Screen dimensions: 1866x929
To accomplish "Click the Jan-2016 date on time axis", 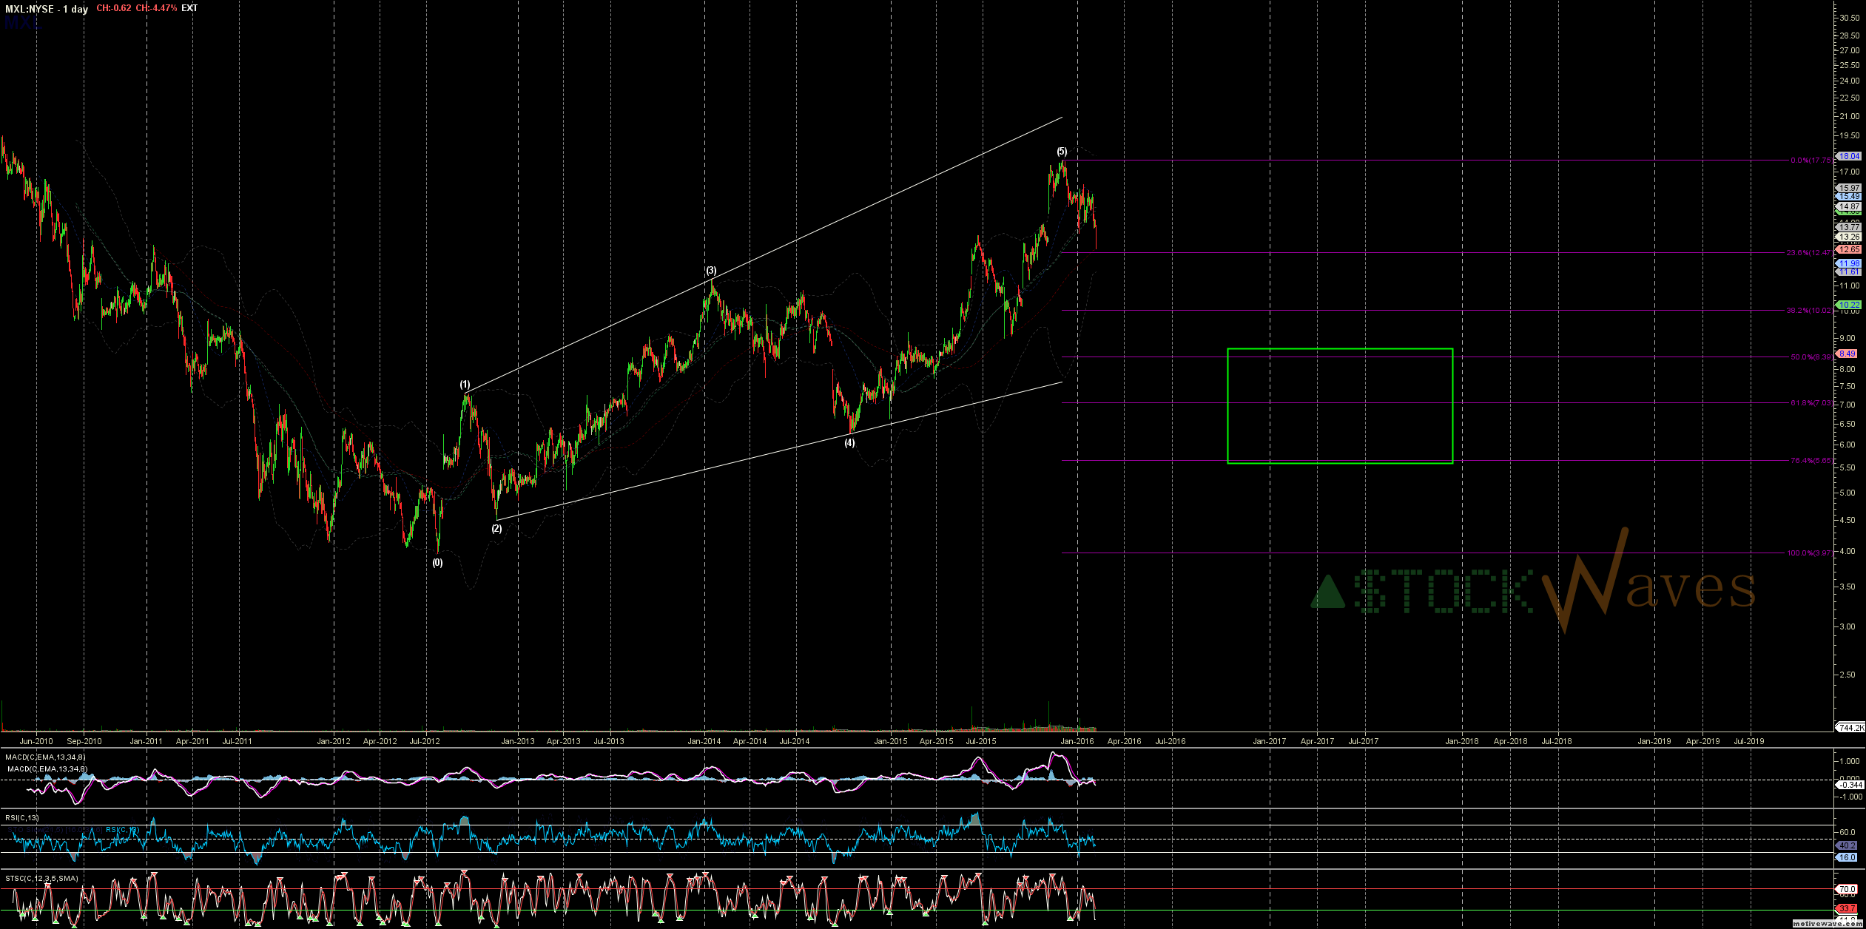I will click(x=1077, y=741).
